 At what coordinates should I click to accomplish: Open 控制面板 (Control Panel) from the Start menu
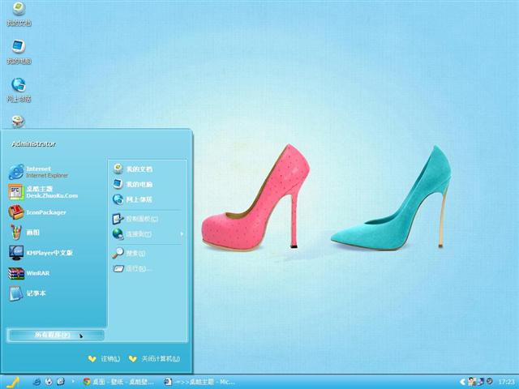135,219
